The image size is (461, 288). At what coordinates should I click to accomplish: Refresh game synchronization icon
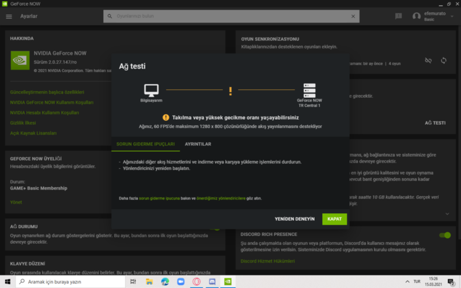[x=444, y=60]
